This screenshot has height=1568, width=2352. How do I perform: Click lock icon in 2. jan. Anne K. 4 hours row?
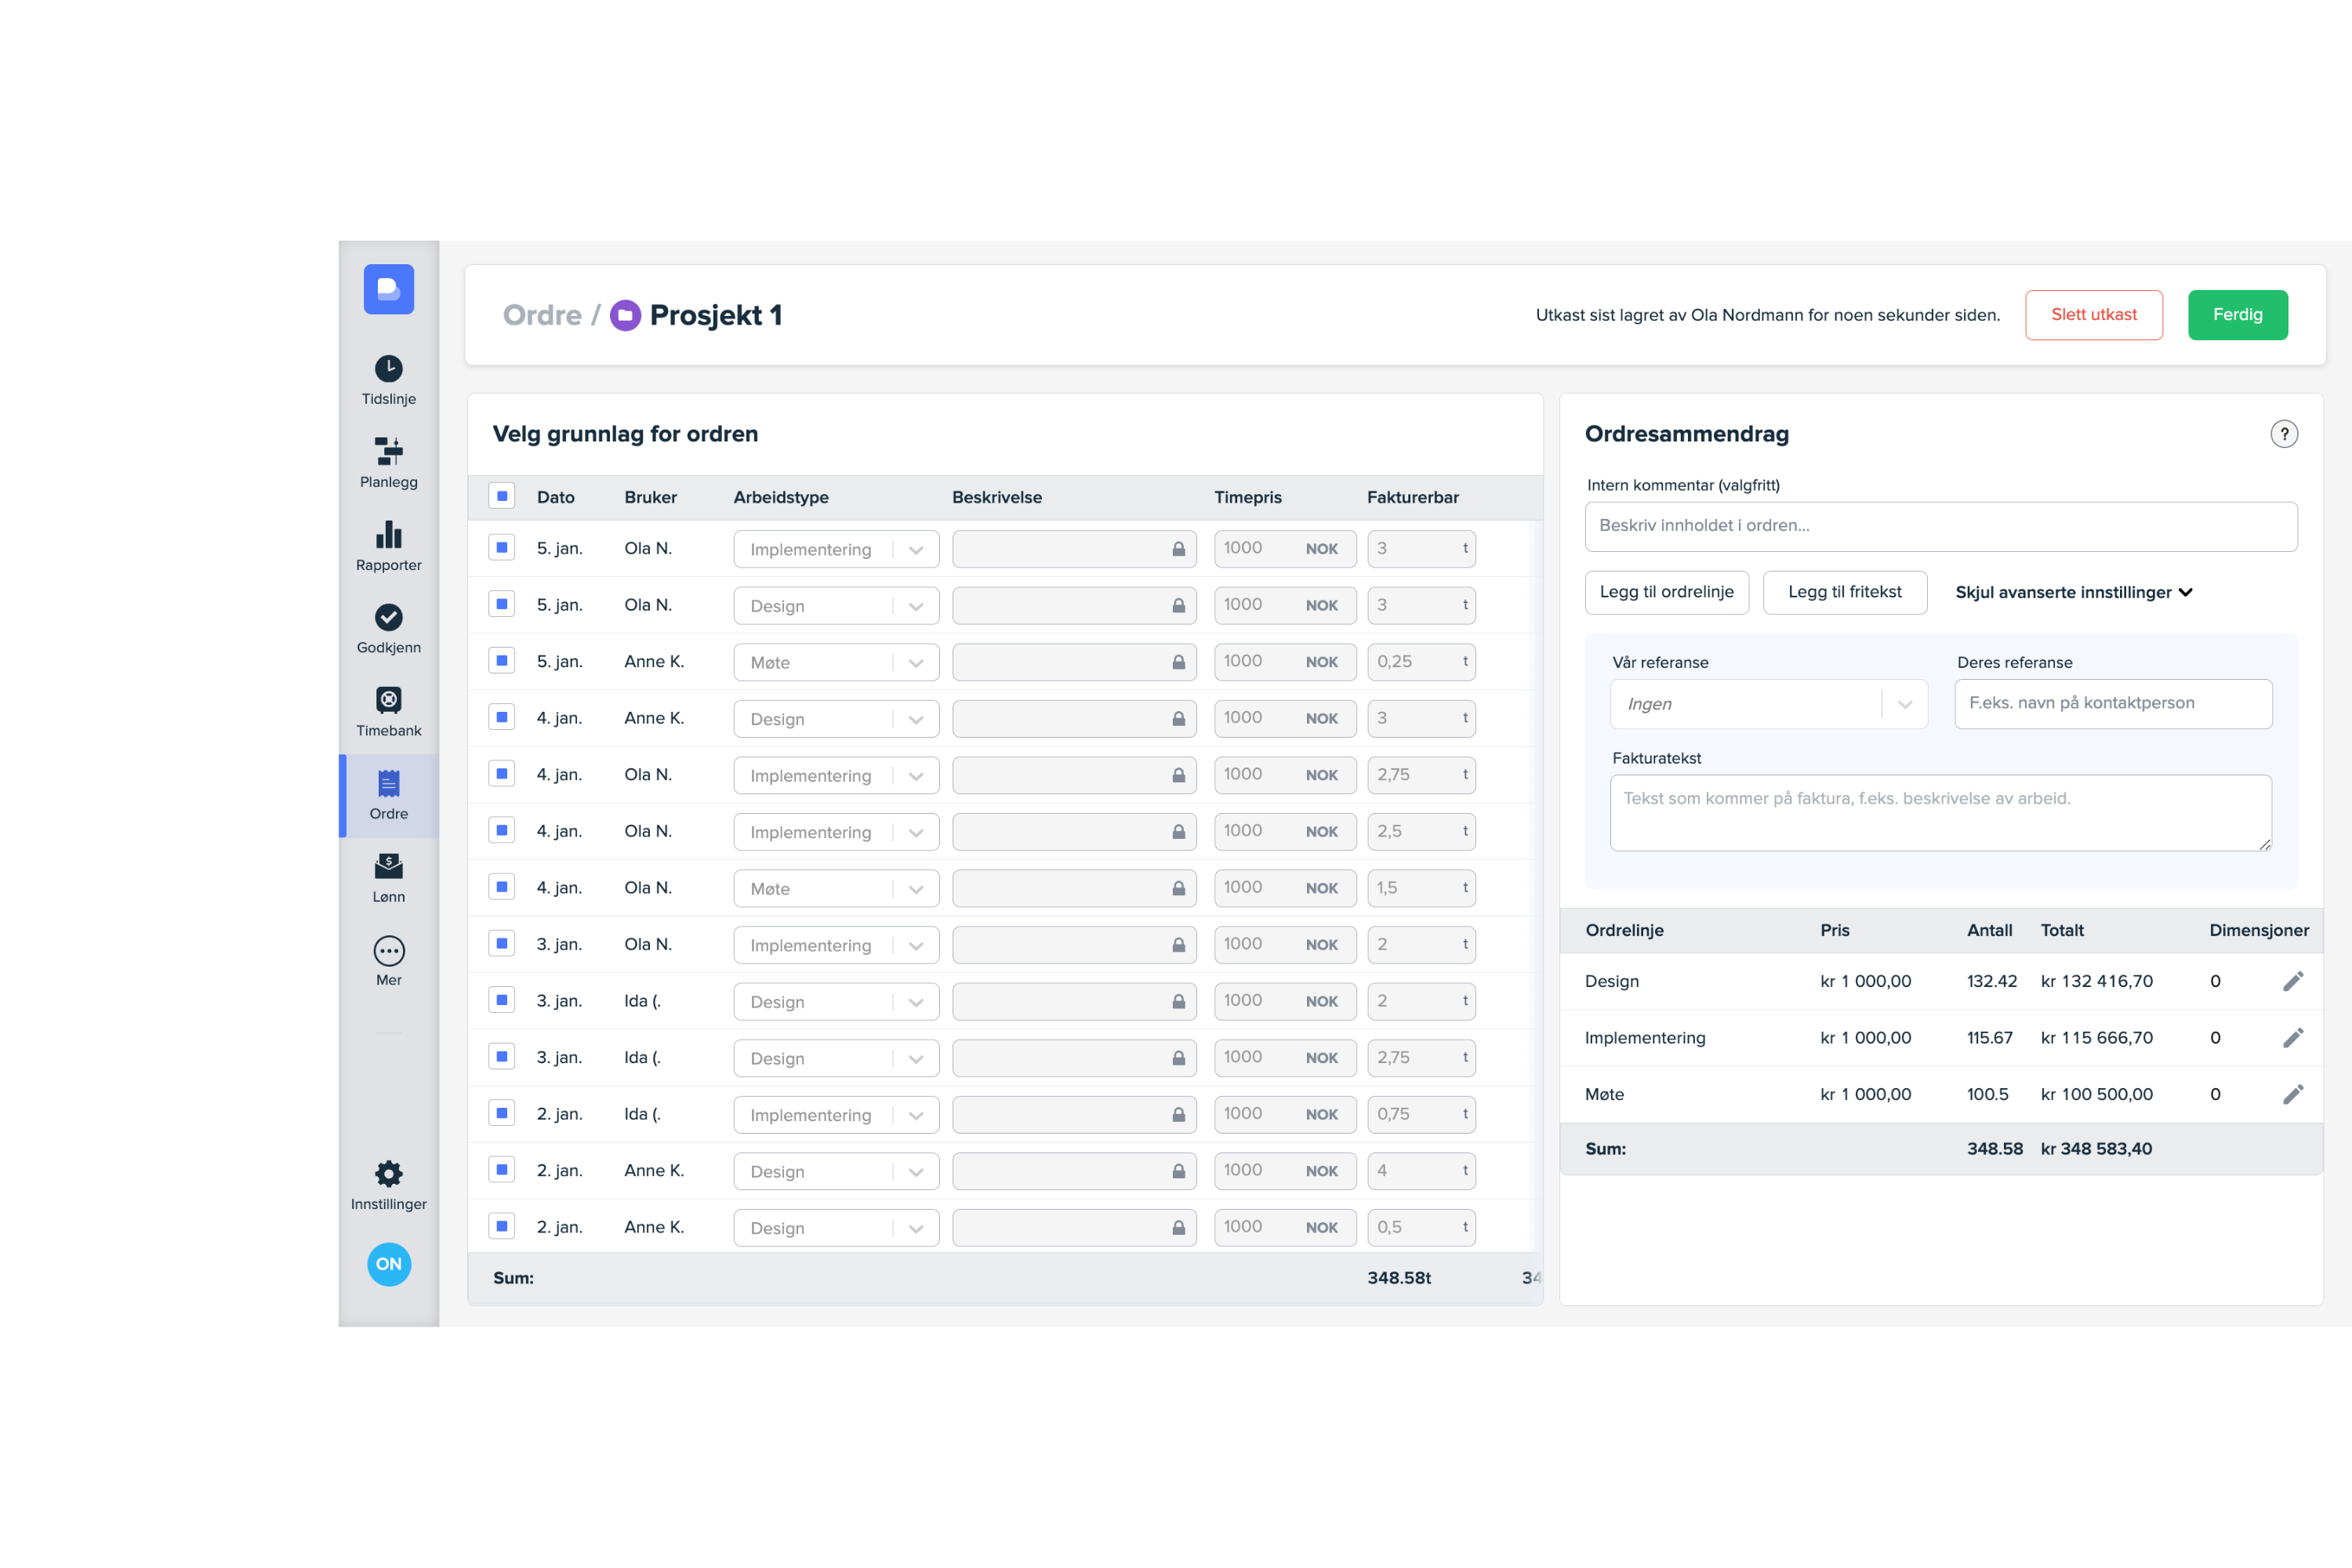click(x=1179, y=1171)
